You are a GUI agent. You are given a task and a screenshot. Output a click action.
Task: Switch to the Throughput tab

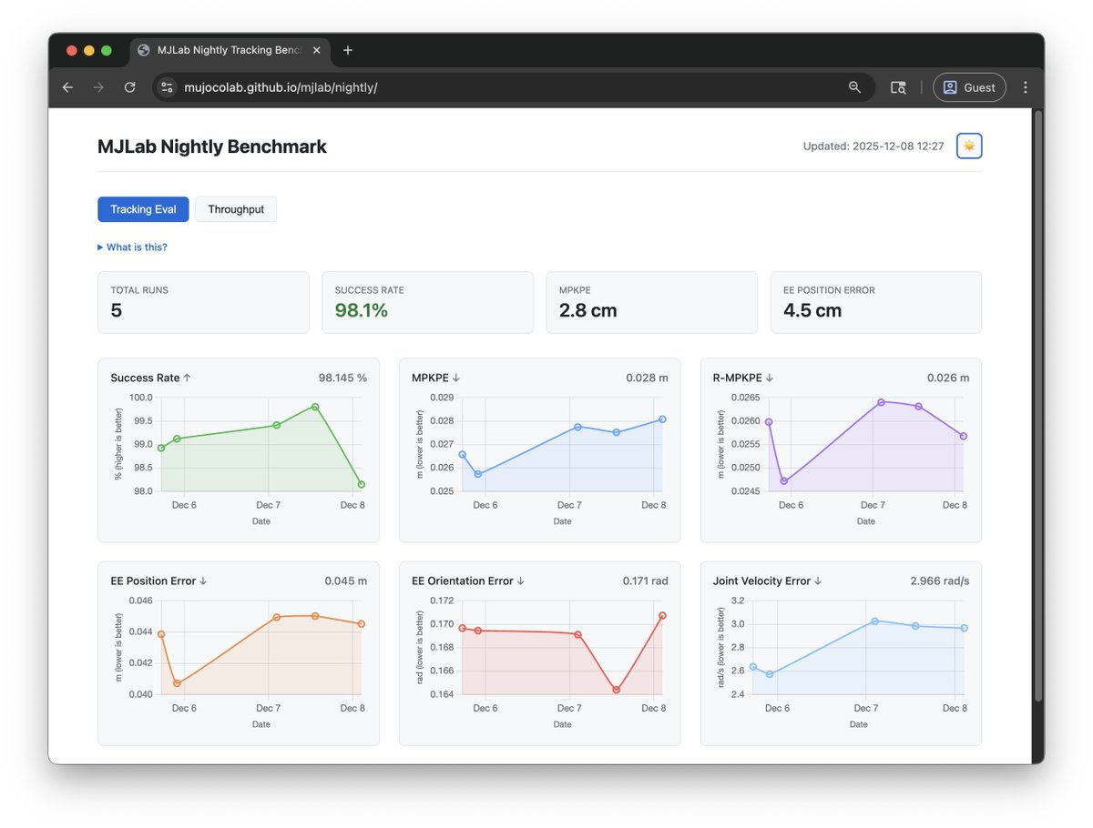coord(236,209)
